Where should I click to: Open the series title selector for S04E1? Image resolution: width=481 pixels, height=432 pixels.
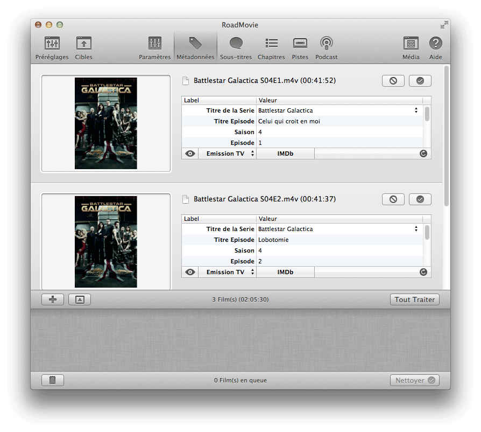416,110
